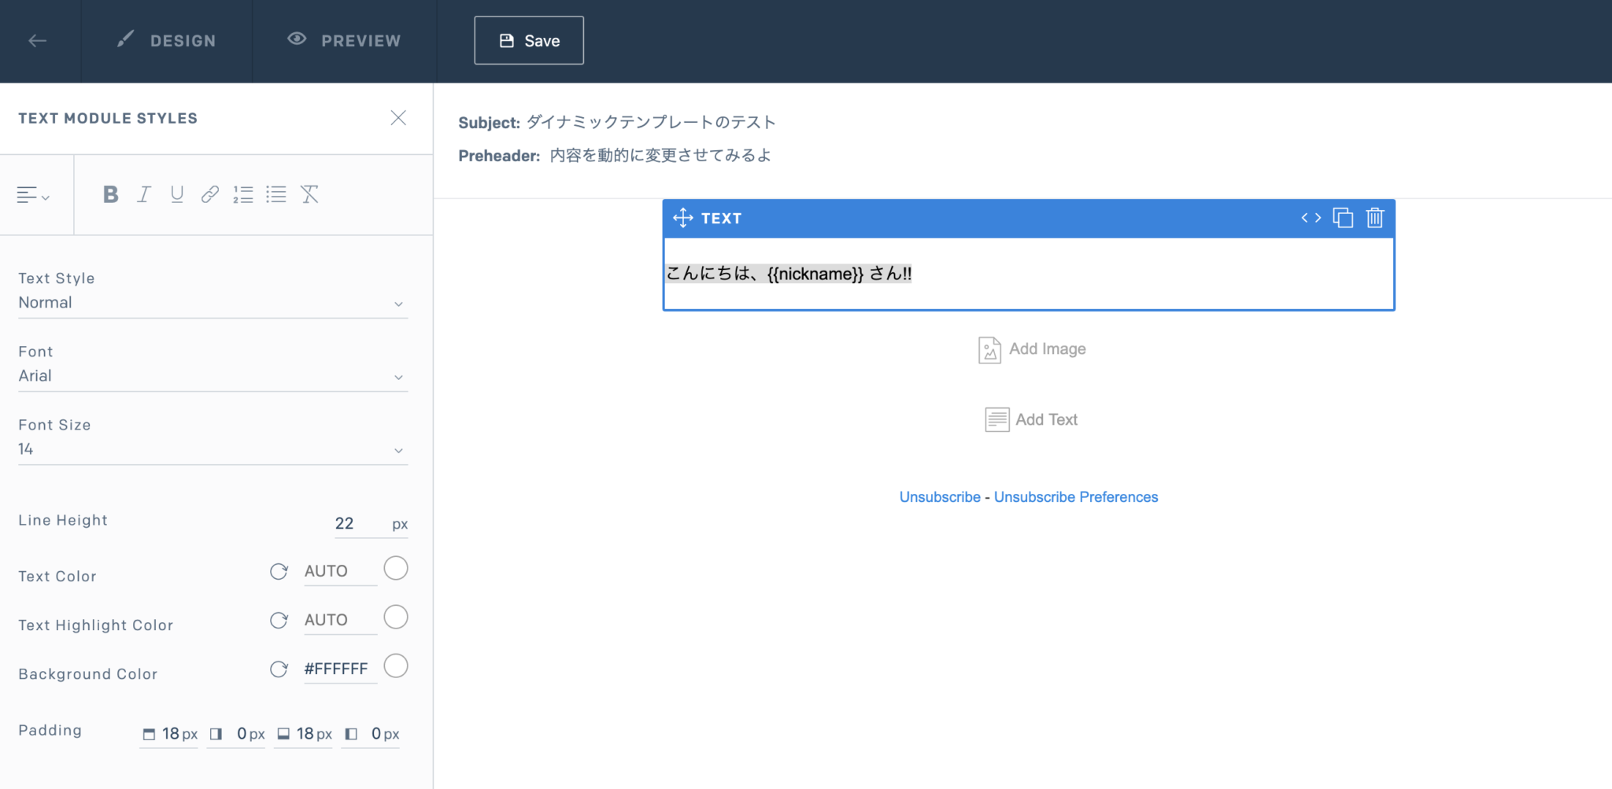The width and height of the screenshot is (1612, 789).
Task: Underline the selected text
Action: [176, 194]
